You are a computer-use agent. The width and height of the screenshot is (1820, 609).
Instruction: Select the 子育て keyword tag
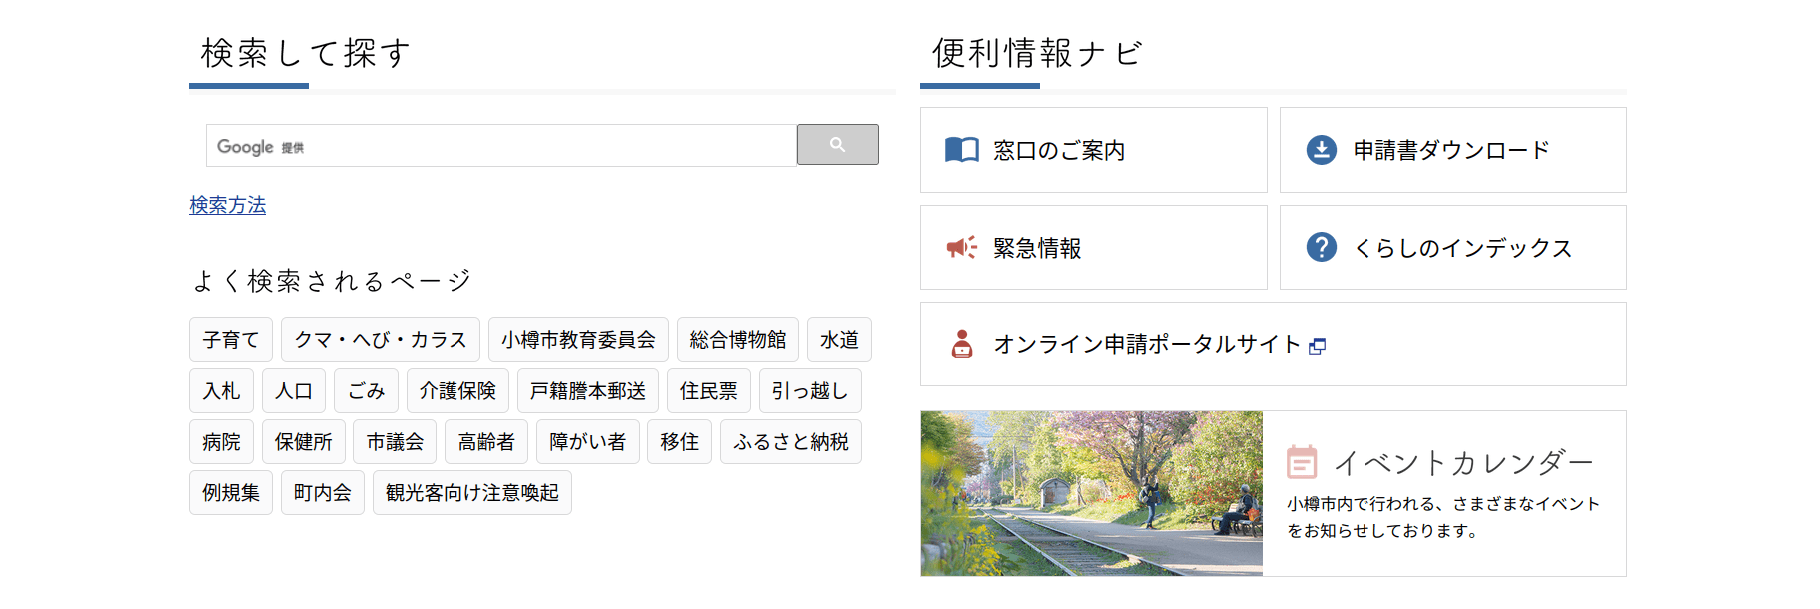pyautogui.click(x=231, y=340)
